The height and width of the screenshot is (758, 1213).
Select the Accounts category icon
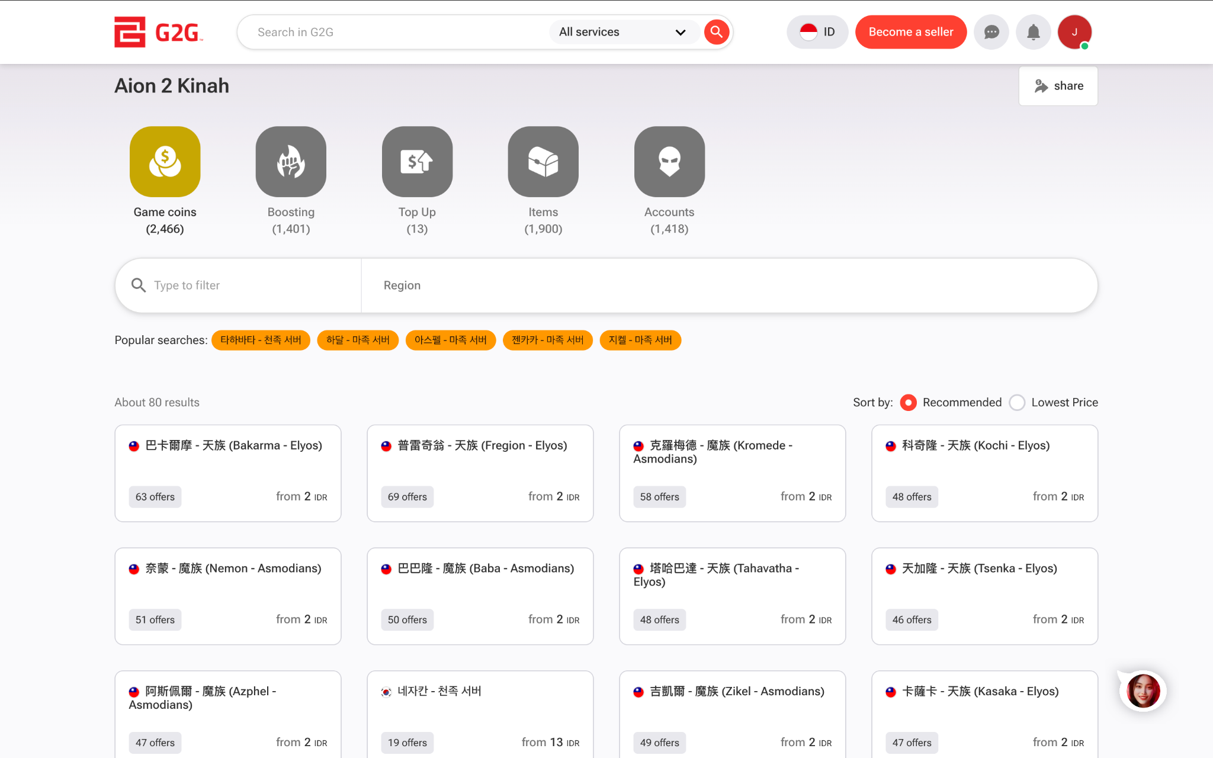(669, 162)
